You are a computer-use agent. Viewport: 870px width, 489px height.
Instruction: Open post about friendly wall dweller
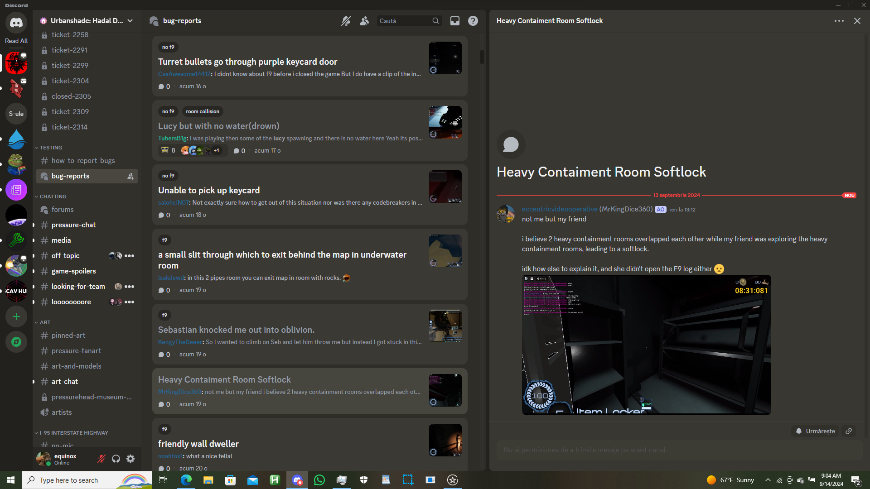click(198, 444)
